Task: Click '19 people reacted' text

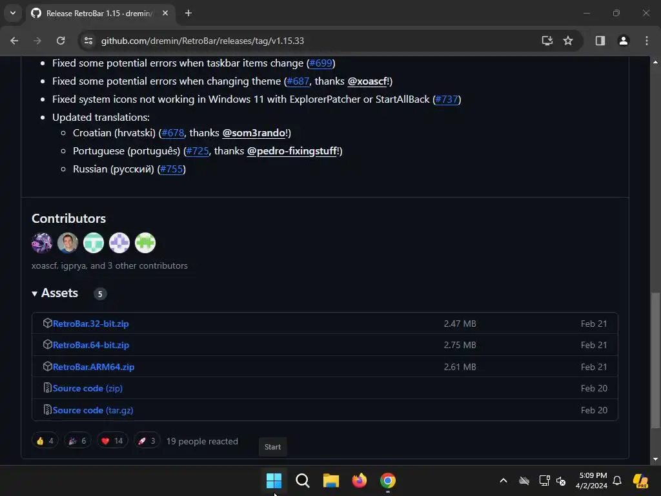Action: point(202,441)
